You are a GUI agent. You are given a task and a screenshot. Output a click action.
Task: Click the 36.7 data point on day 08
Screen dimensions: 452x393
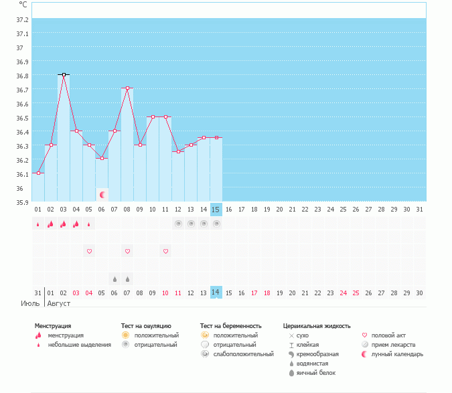(127, 88)
